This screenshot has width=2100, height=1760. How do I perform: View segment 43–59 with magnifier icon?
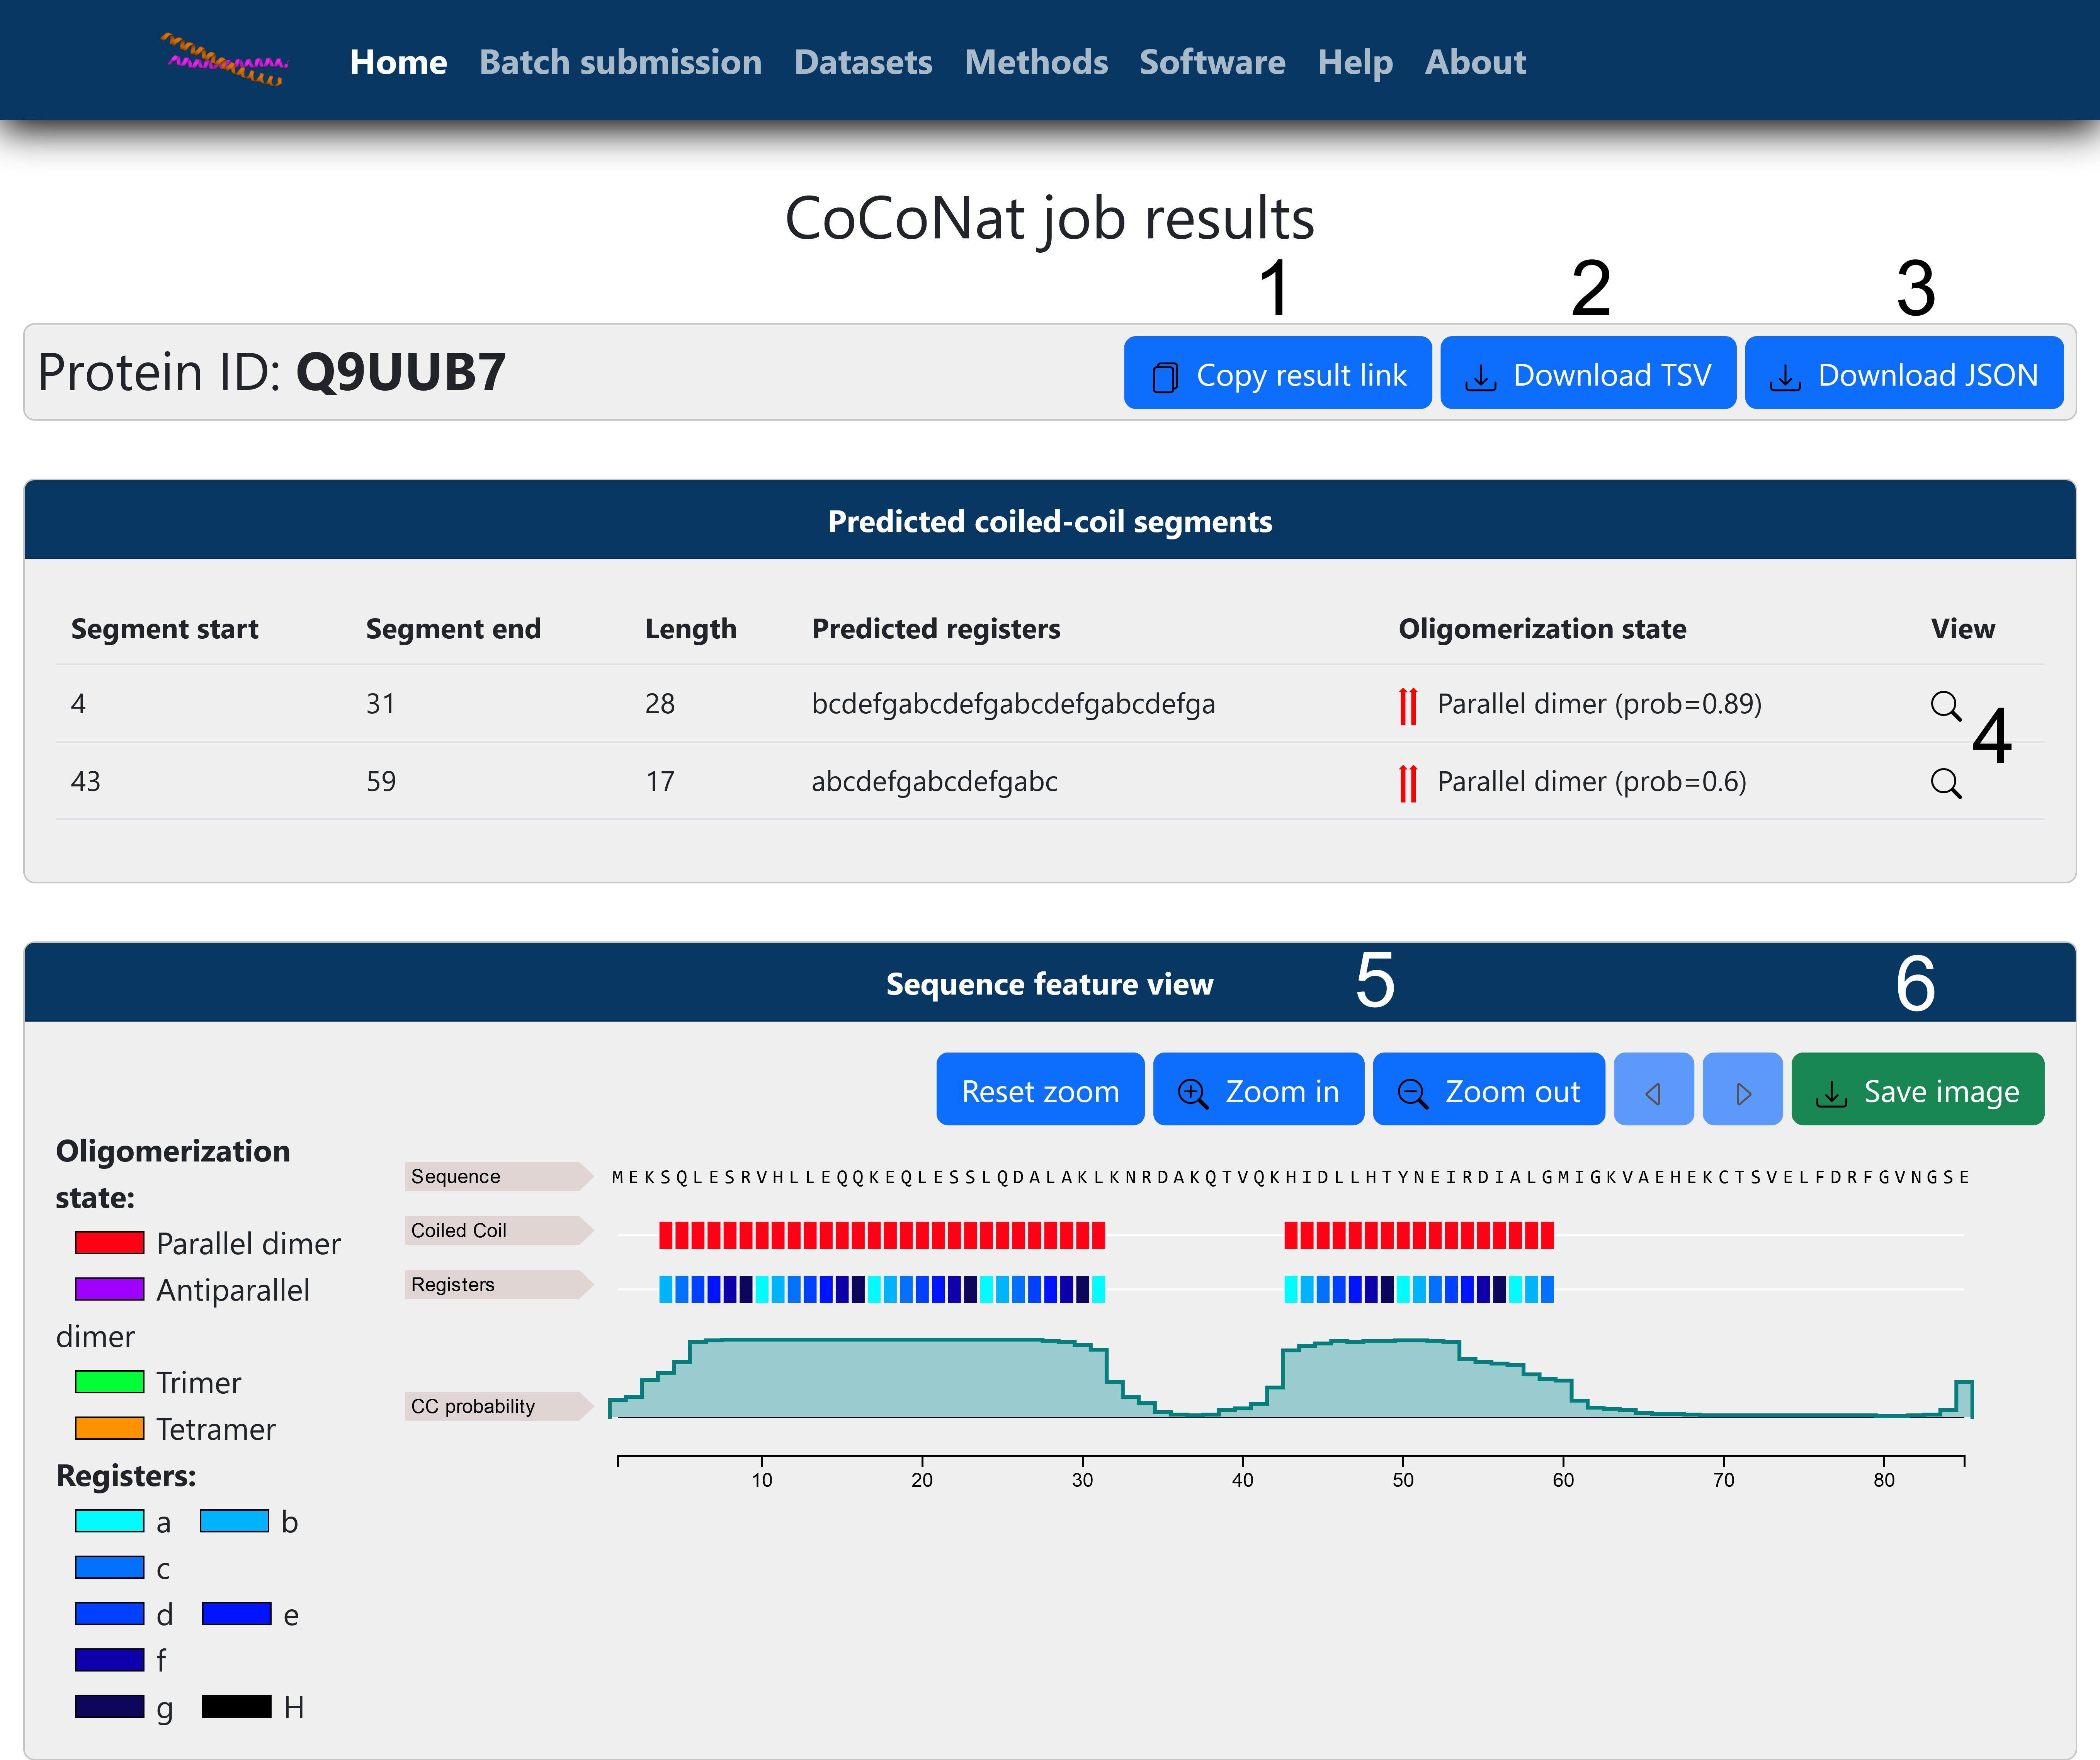[1945, 783]
